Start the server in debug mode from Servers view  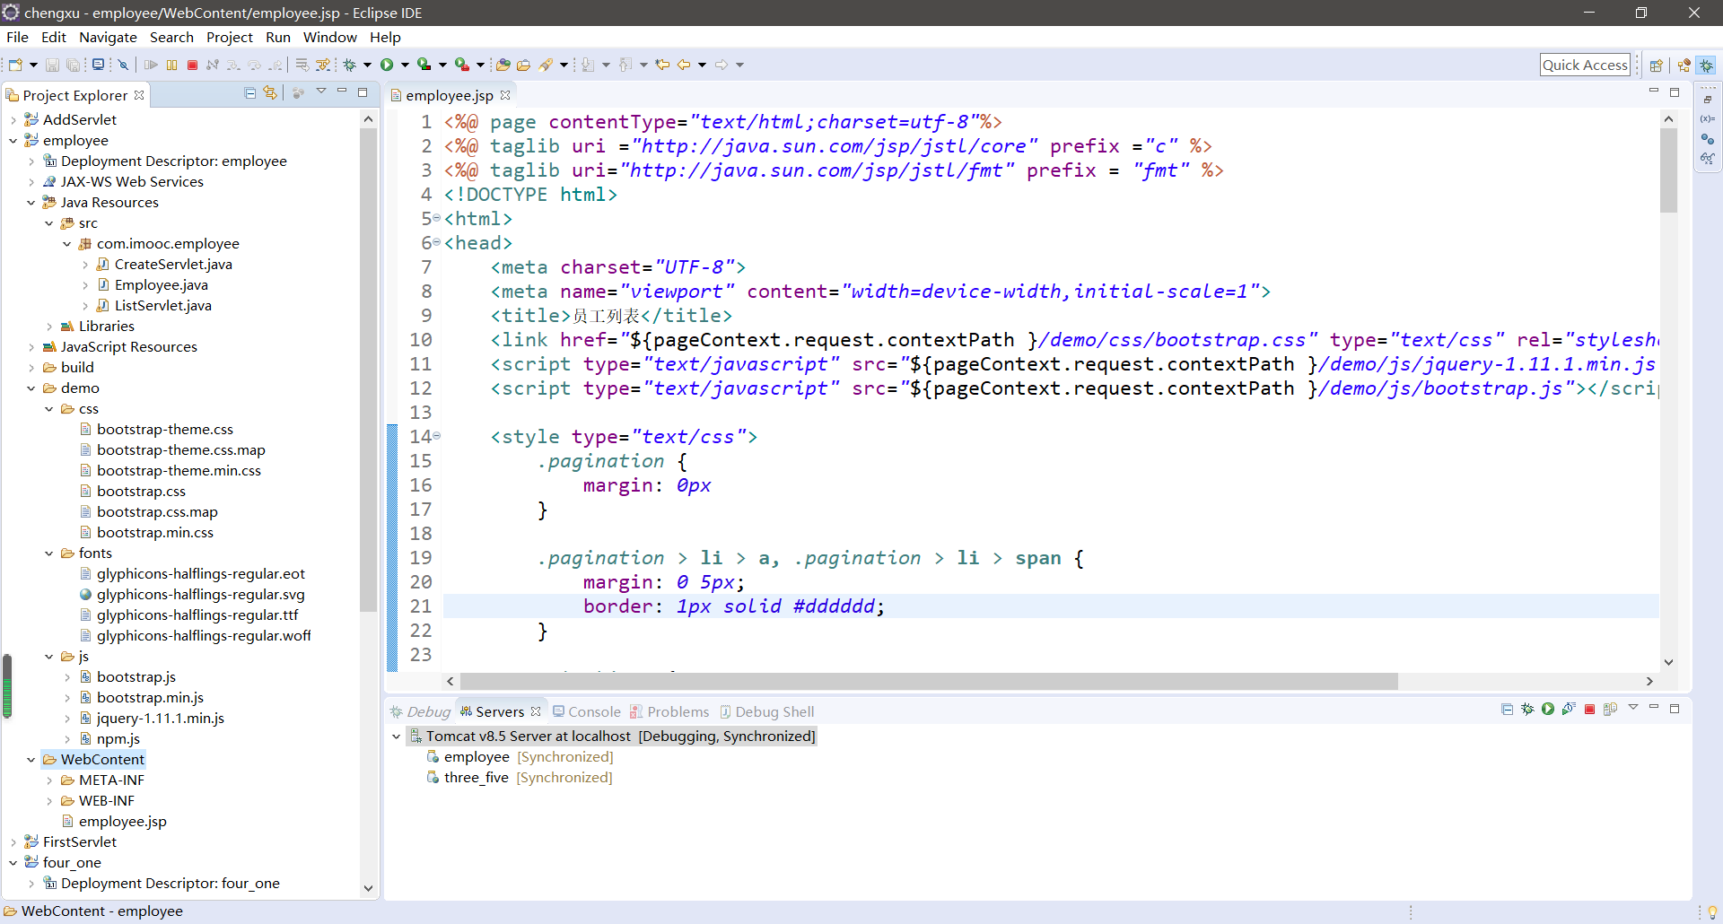1527,709
